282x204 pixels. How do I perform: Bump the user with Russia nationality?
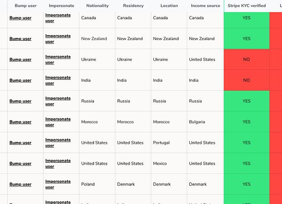tap(20, 101)
